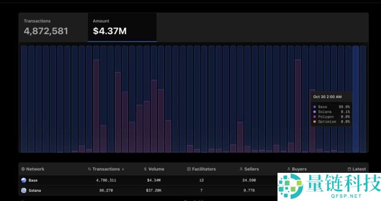Click the person icon beside Buyers header

click(289, 169)
